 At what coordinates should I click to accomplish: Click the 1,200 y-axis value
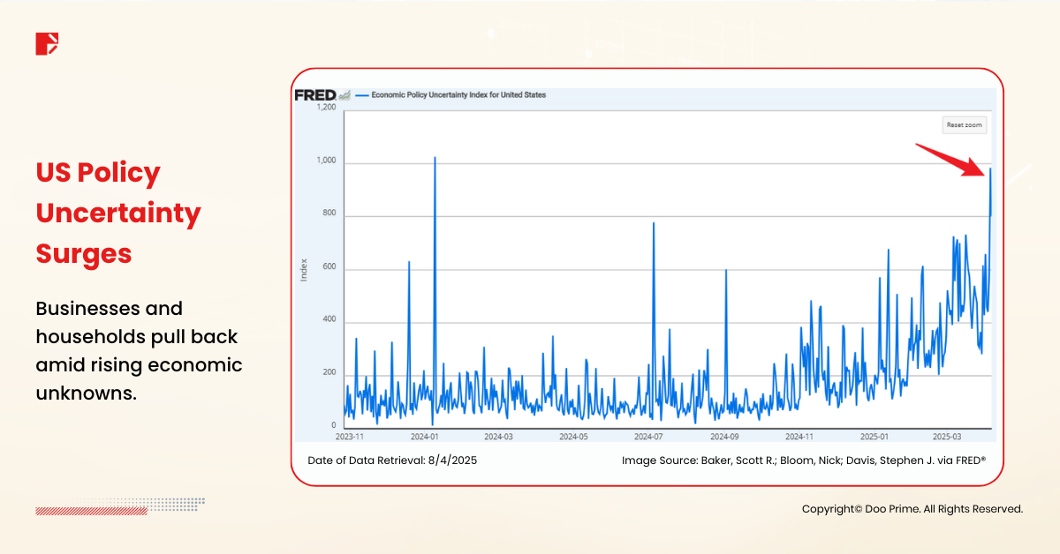tap(324, 108)
